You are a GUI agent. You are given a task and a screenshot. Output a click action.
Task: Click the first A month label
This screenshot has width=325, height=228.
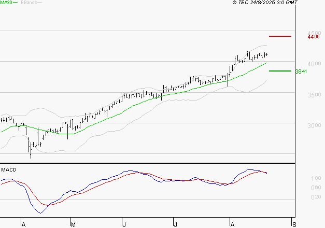(24, 225)
